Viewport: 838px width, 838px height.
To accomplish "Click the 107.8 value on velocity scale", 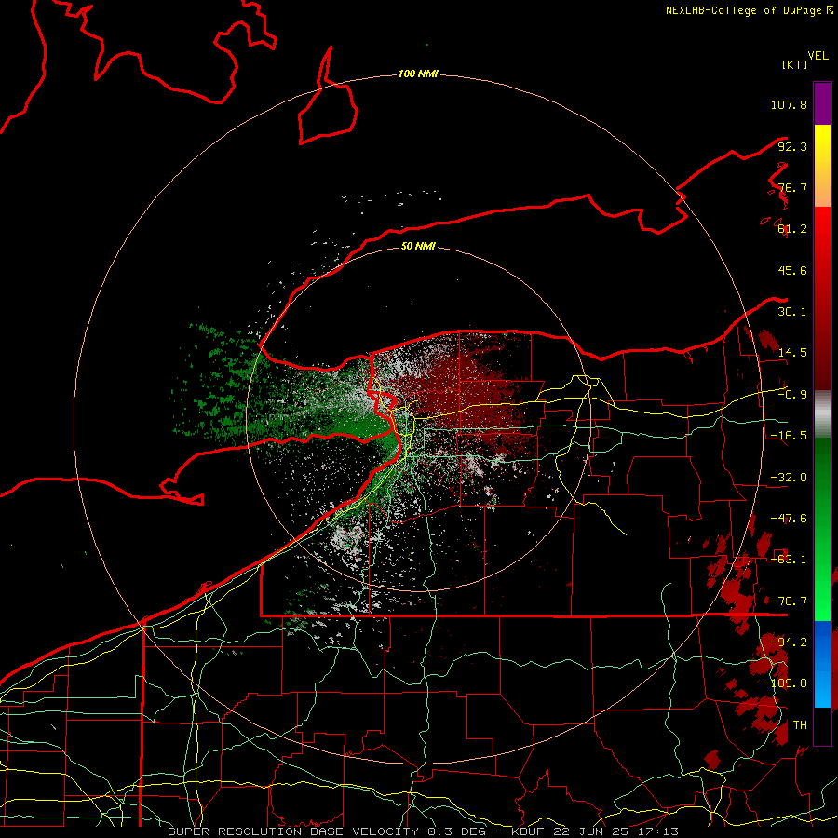I will click(x=789, y=104).
